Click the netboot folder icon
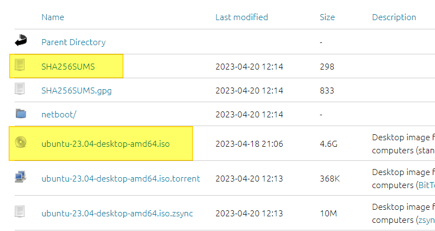This screenshot has height=231, width=435. pyautogui.click(x=21, y=114)
